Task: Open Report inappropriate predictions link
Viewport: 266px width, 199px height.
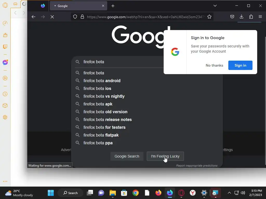Action: (197, 166)
